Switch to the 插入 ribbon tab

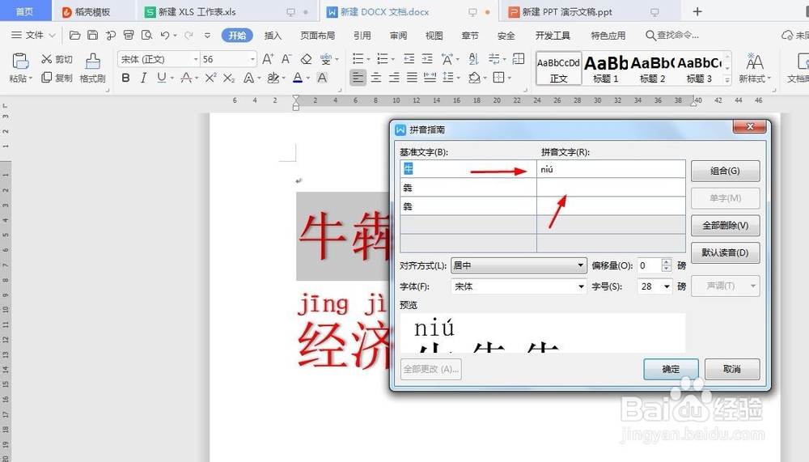(x=273, y=35)
